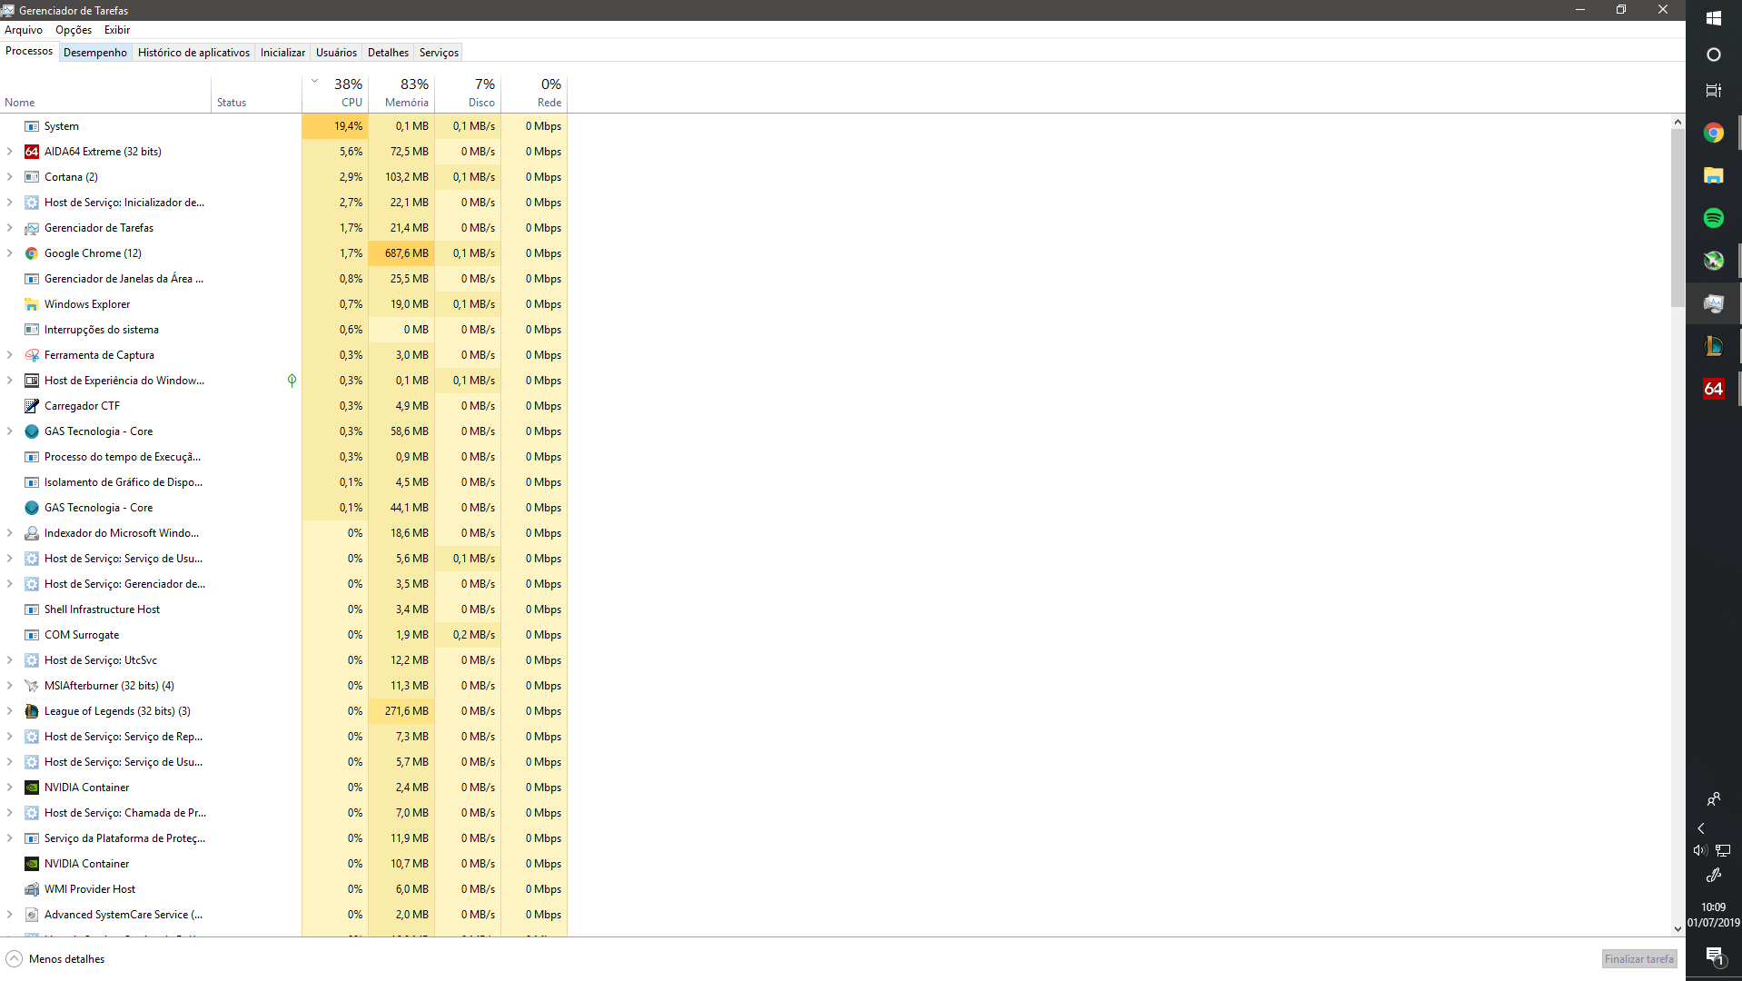This screenshot has width=1742, height=981.
Task: Switch to the Serviços tab
Action: [439, 53]
